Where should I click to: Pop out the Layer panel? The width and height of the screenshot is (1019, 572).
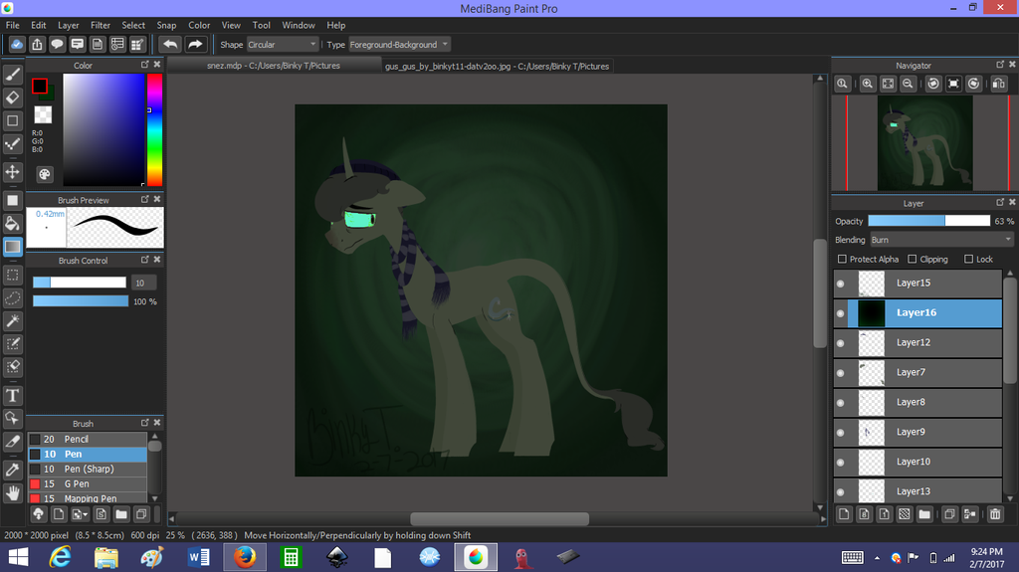pyautogui.click(x=1000, y=202)
